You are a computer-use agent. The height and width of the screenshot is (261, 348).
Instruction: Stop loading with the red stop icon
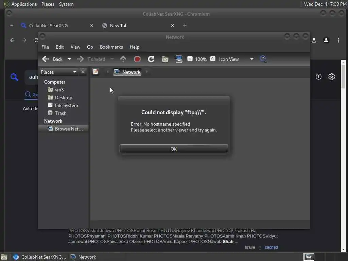(137, 59)
